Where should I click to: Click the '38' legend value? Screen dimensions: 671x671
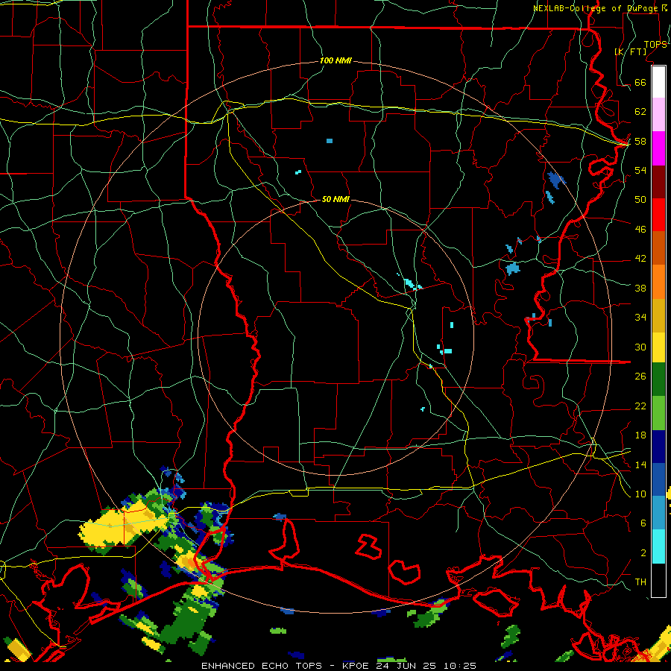pyautogui.click(x=640, y=289)
